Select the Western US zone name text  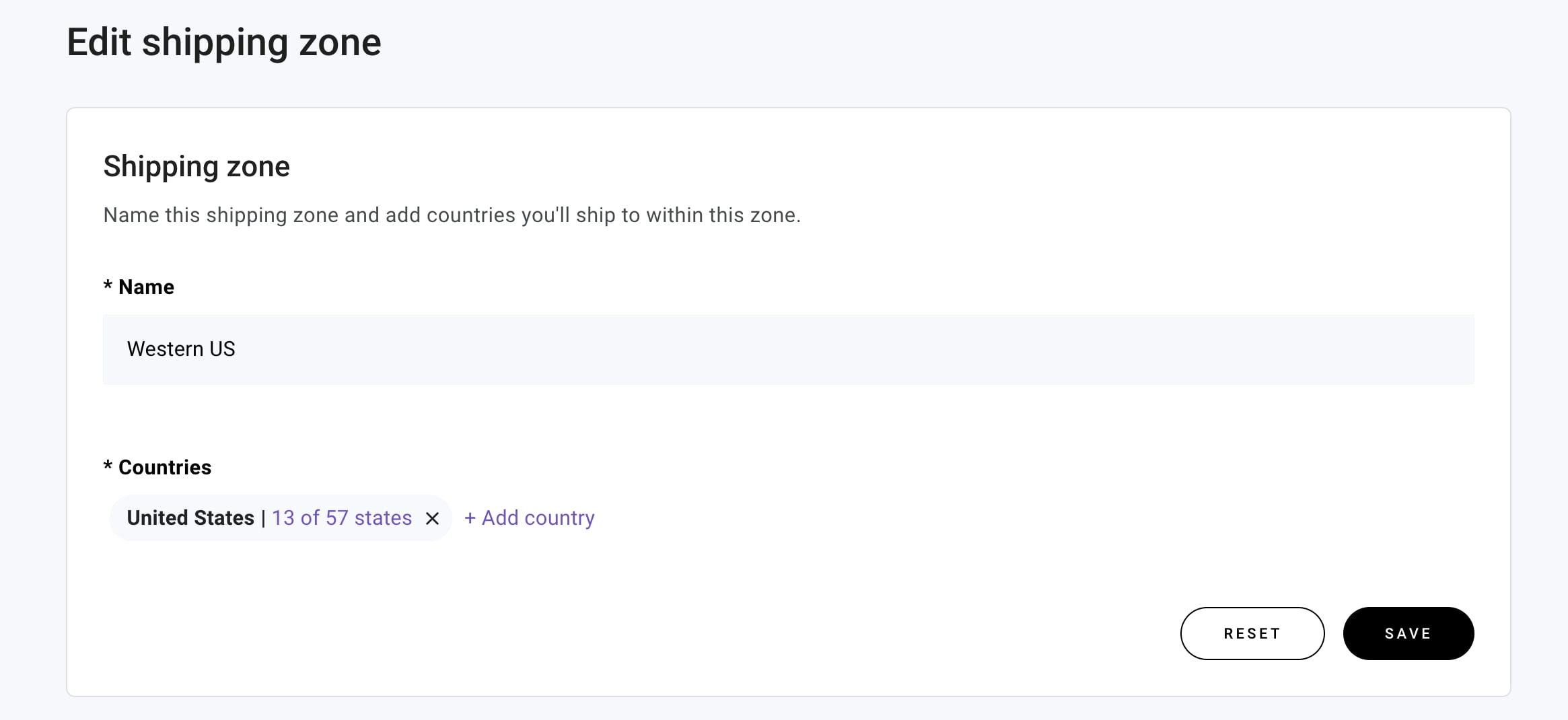[181, 349]
